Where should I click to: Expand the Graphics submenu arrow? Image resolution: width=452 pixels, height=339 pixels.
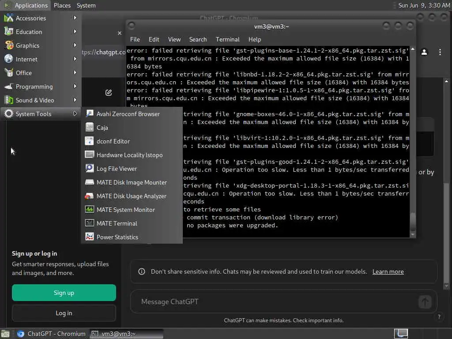[75, 45]
